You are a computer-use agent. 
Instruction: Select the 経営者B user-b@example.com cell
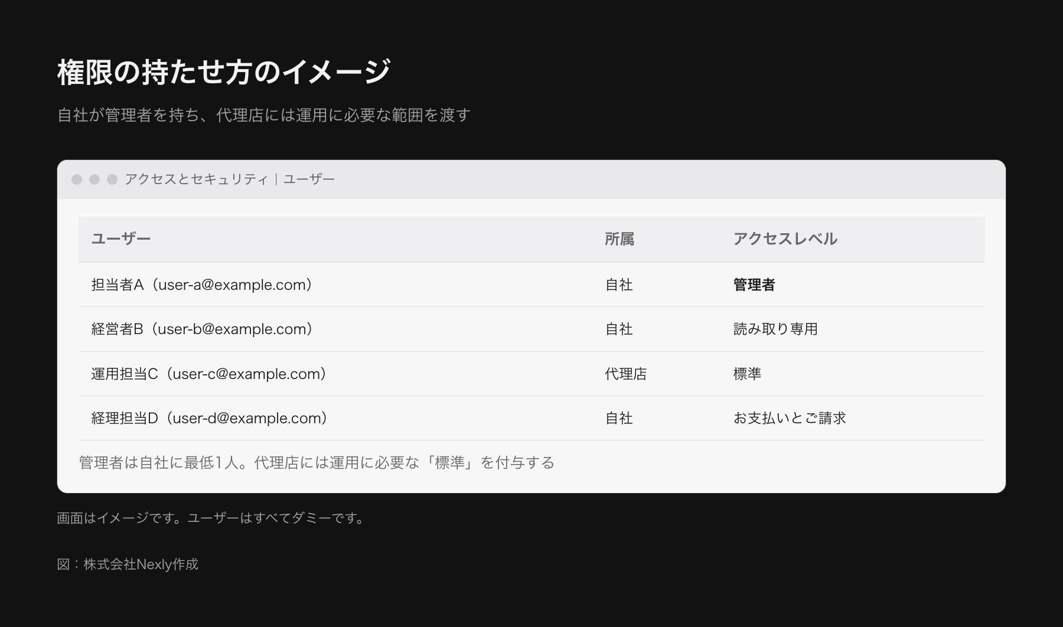202,329
